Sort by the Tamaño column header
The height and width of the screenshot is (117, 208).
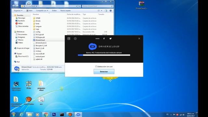101,14
